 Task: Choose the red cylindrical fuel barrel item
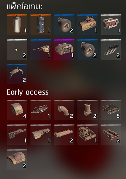click(111, 24)
